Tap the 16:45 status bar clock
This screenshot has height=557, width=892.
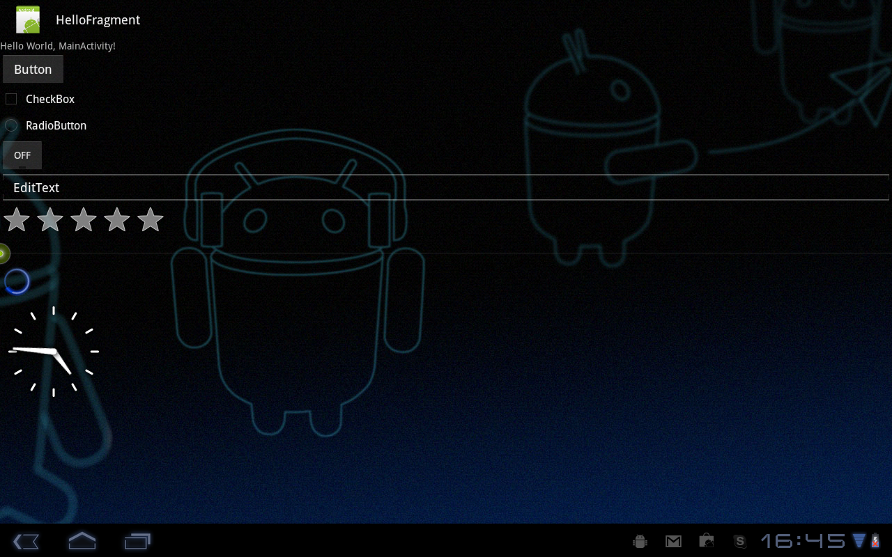[803, 541]
